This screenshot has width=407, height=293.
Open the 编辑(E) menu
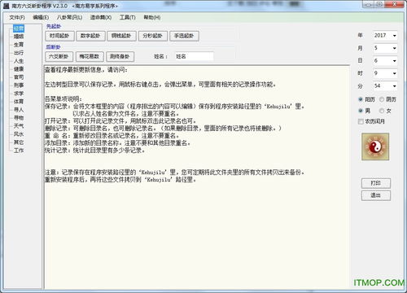pyautogui.click(x=41, y=17)
